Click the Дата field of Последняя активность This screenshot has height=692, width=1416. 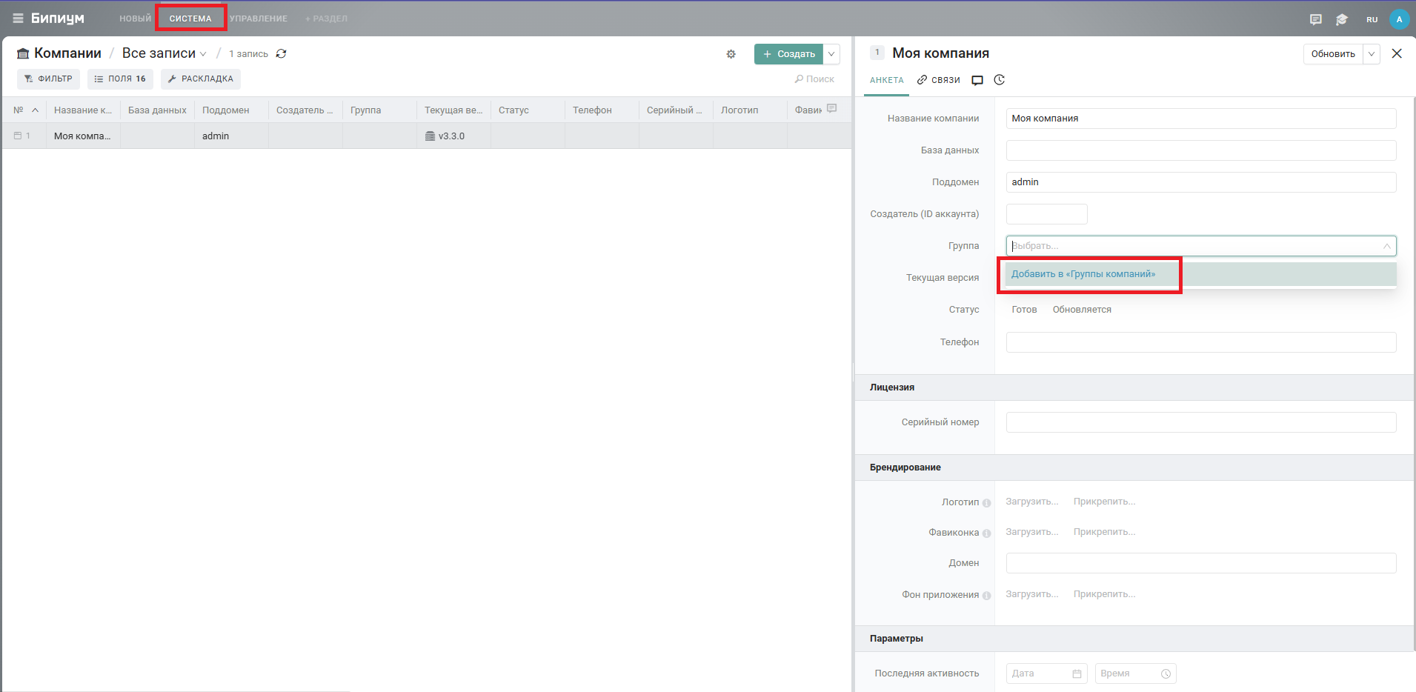(x=1046, y=673)
